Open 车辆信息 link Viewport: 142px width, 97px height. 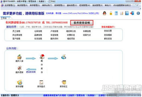[87, 31]
